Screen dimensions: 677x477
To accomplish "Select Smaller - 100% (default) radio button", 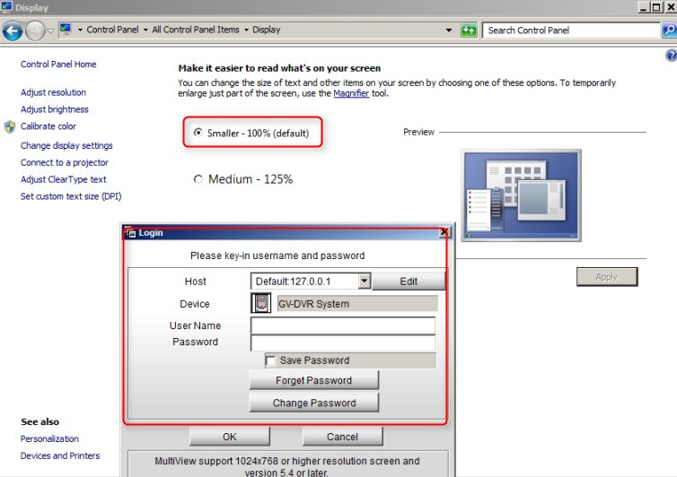I will 198,133.
